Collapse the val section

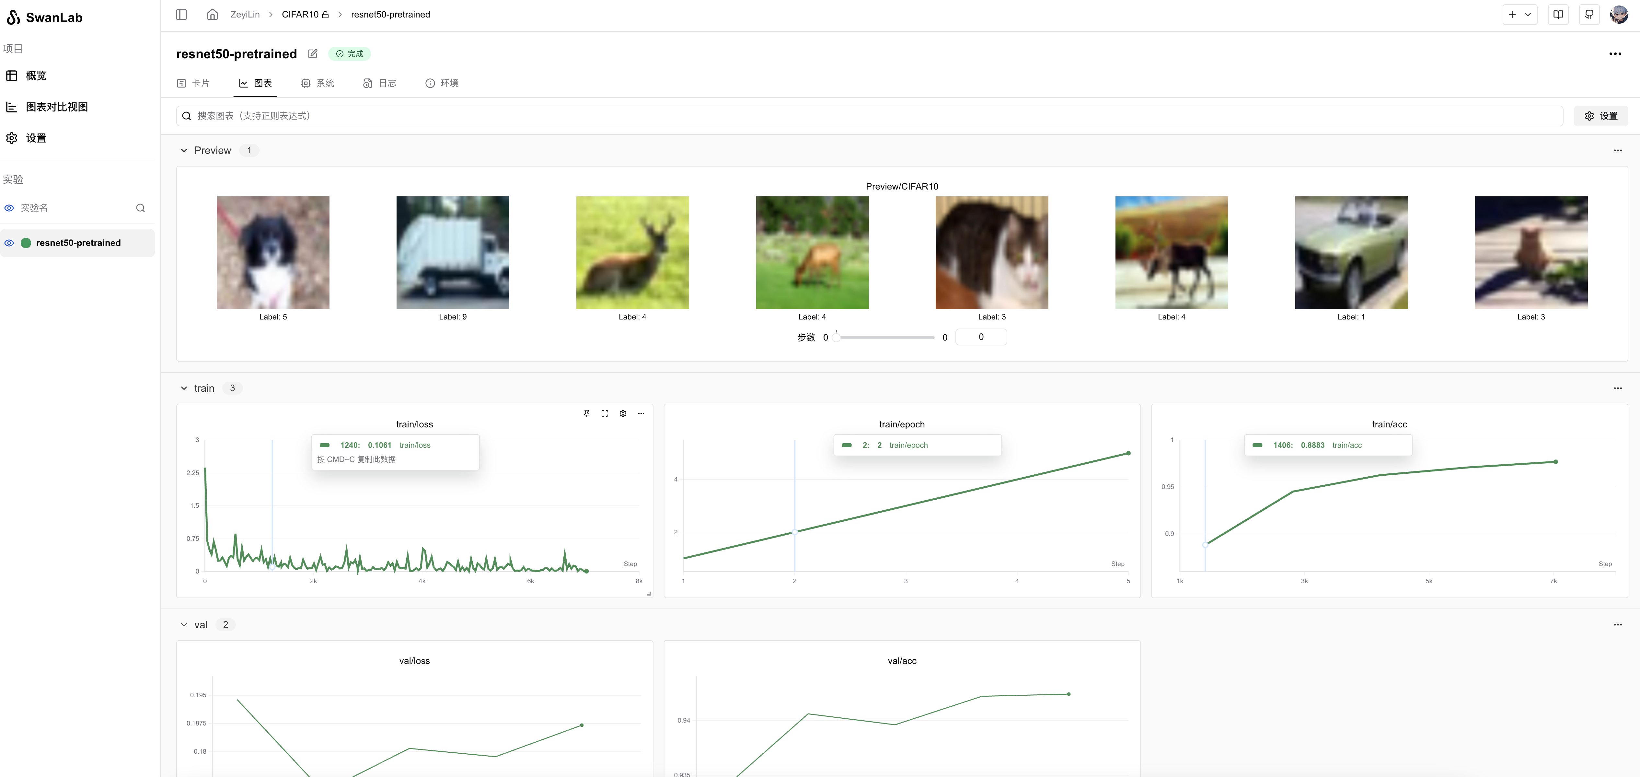(184, 625)
